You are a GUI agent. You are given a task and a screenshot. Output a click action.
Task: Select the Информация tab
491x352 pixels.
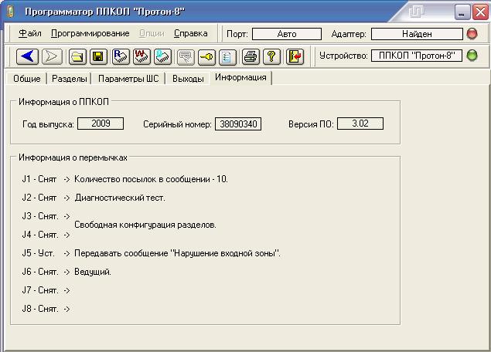(240, 77)
